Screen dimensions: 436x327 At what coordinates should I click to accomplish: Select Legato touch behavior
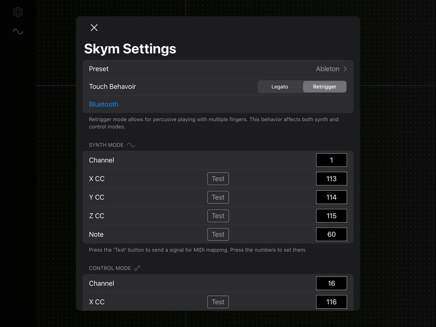click(x=280, y=87)
